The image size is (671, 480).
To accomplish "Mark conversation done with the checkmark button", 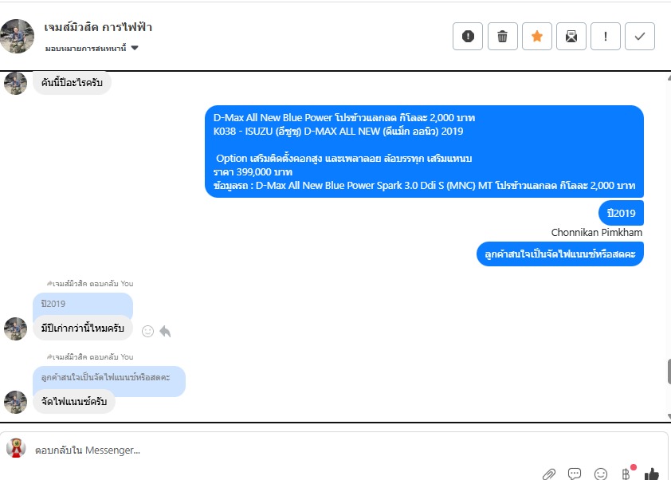I will [640, 37].
